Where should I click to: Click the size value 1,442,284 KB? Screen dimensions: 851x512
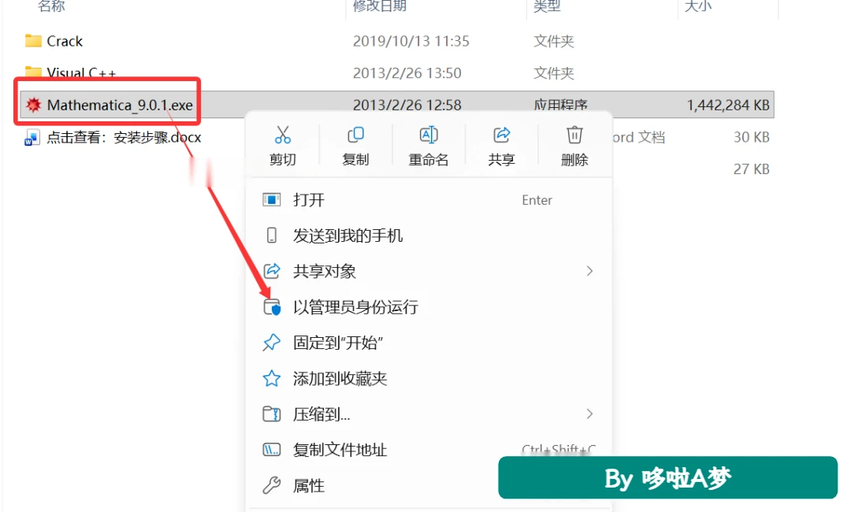coord(728,105)
